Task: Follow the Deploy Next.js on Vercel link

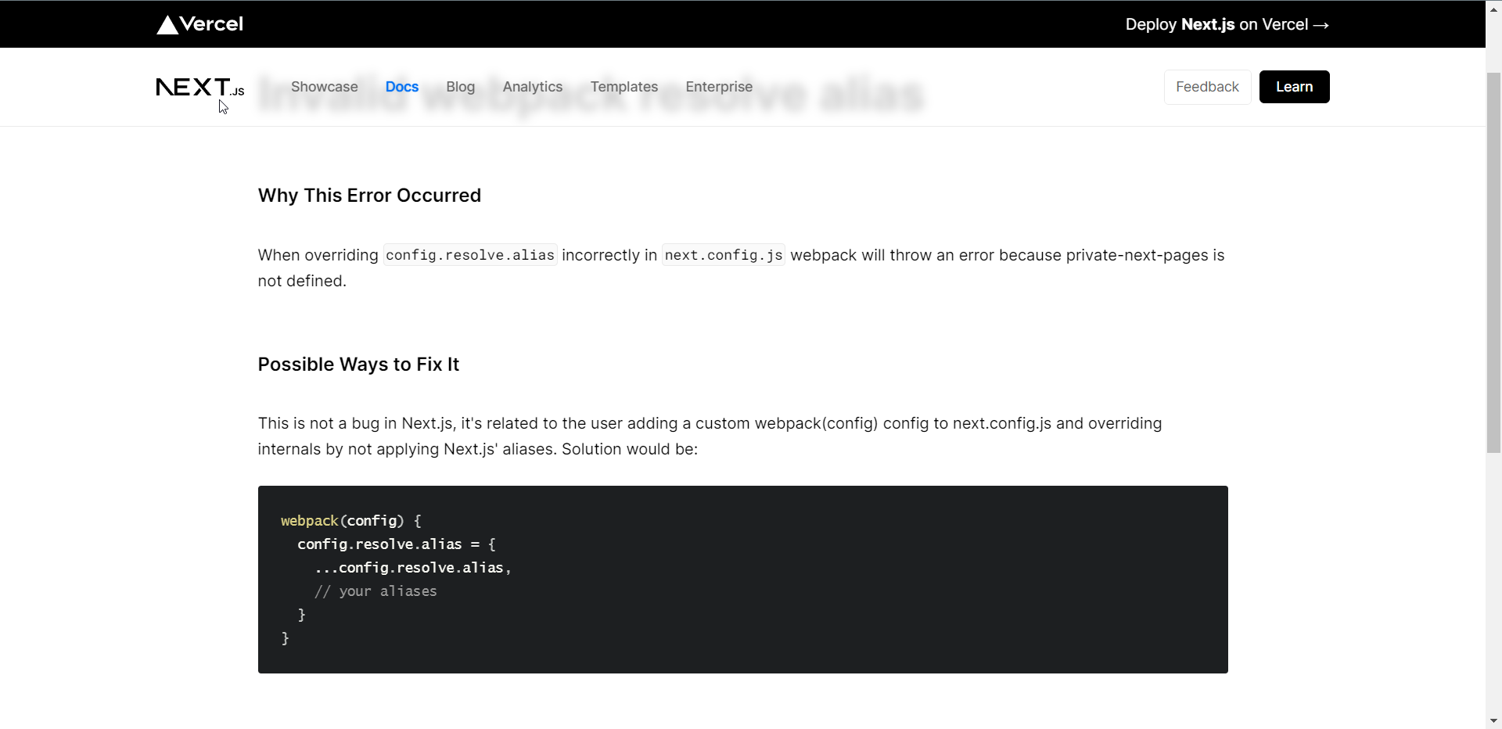Action: point(1227,24)
